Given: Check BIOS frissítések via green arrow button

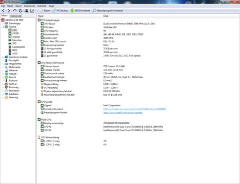Looking at the screenshot, I should coord(80,10).
